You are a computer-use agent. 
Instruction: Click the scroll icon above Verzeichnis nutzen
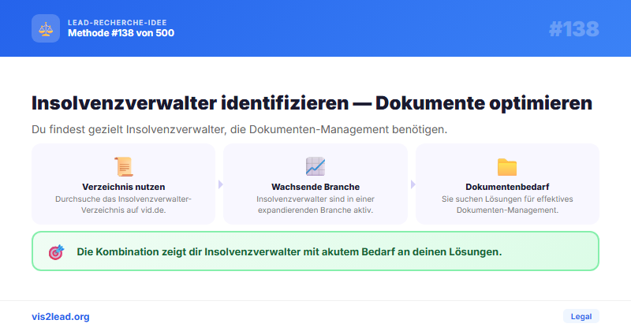tap(124, 166)
